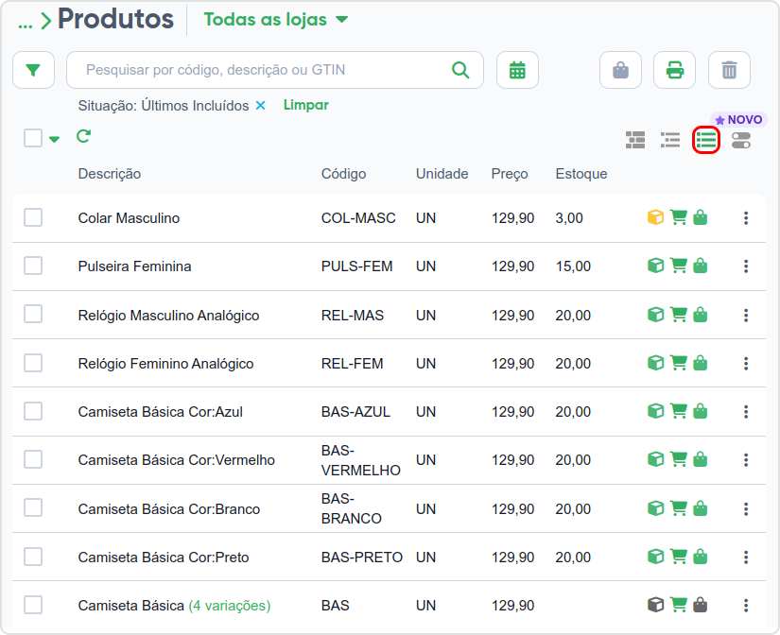780x635 pixels.
Task: Open the filter funnel button
Action: pyautogui.click(x=33, y=70)
